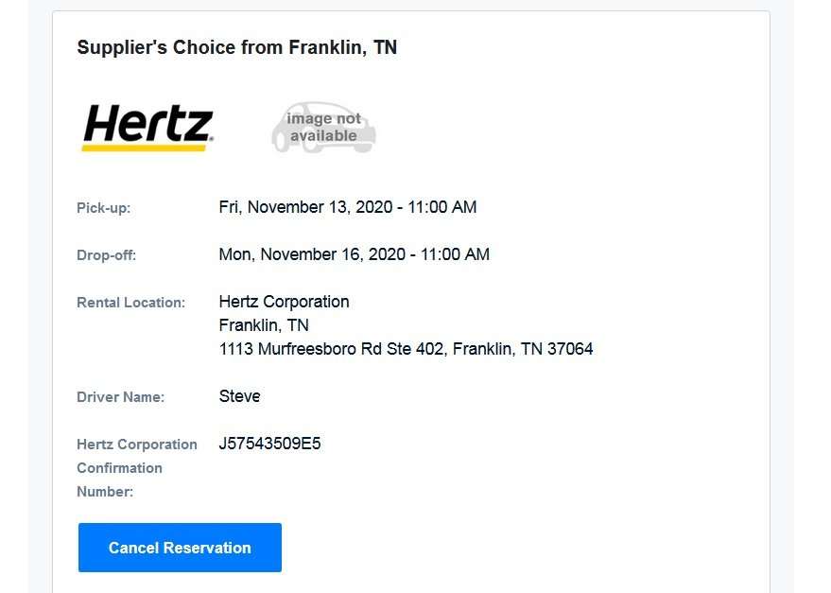Click the Hertz Corporation location name
This screenshot has width=831, height=593.
tap(284, 302)
